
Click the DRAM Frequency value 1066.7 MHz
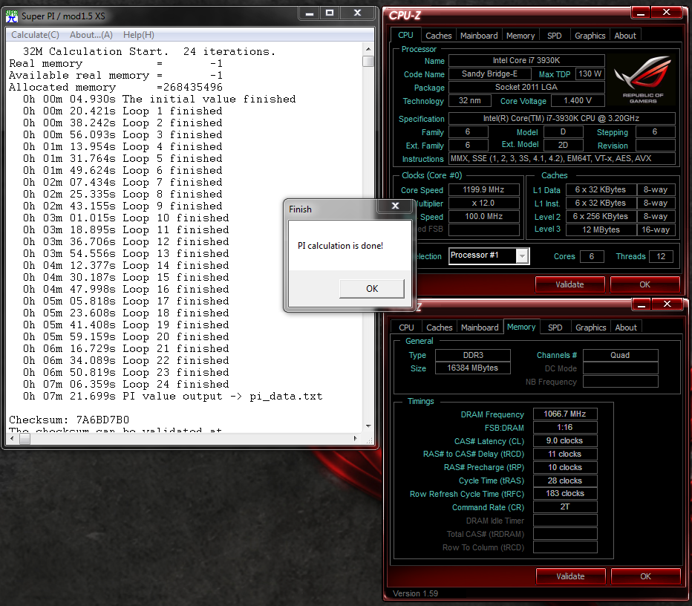coord(565,414)
